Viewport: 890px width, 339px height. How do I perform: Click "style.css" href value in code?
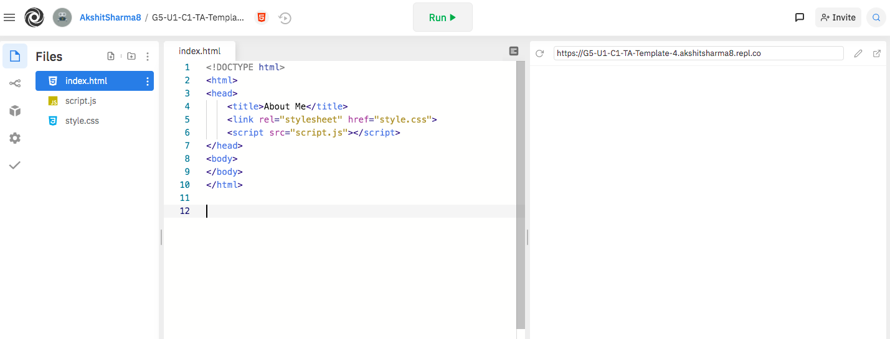403,119
